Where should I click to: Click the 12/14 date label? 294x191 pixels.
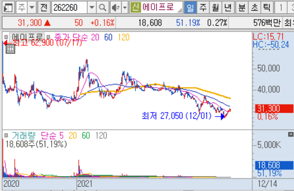pyautogui.click(x=268, y=184)
